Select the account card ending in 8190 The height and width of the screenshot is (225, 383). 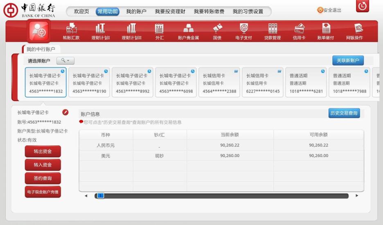(89, 83)
